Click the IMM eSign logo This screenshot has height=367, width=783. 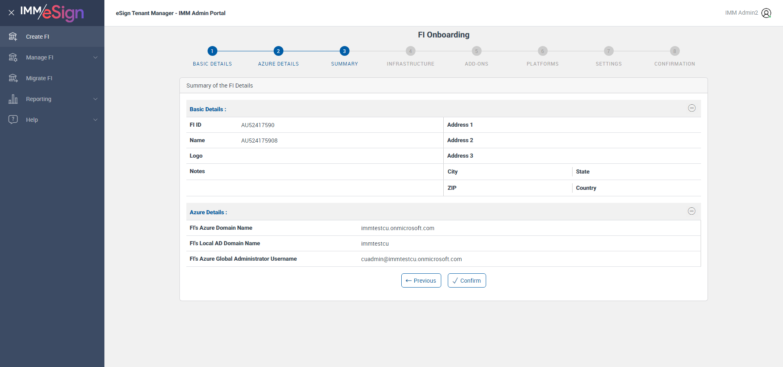(52, 13)
